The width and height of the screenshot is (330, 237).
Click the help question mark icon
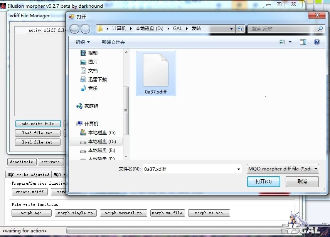click(x=317, y=42)
